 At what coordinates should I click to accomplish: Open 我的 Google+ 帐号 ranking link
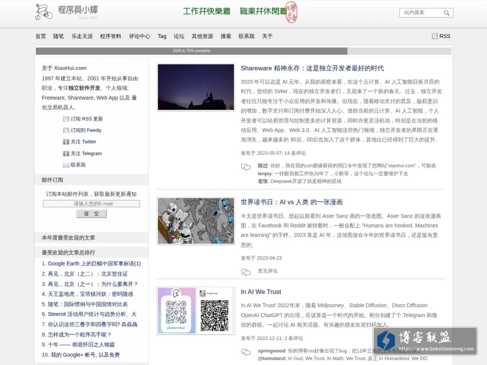[x=85, y=355]
